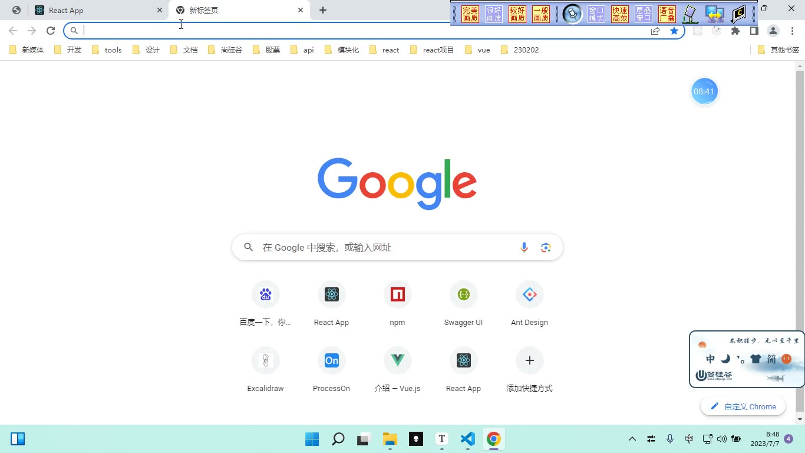Open the Chrome profile avatar
This screenshot has width=805, height=453.
[x=773, y=31]
